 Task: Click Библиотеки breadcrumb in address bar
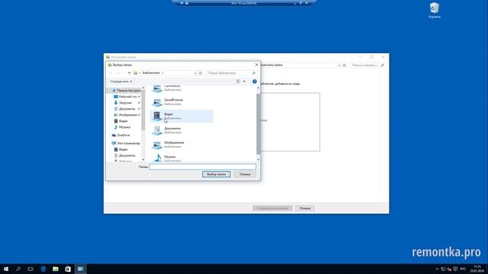151,73
